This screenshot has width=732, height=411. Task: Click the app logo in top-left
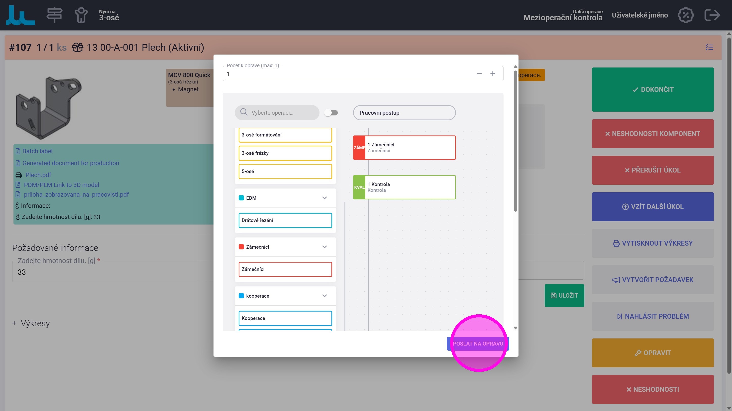pos(20,15)
